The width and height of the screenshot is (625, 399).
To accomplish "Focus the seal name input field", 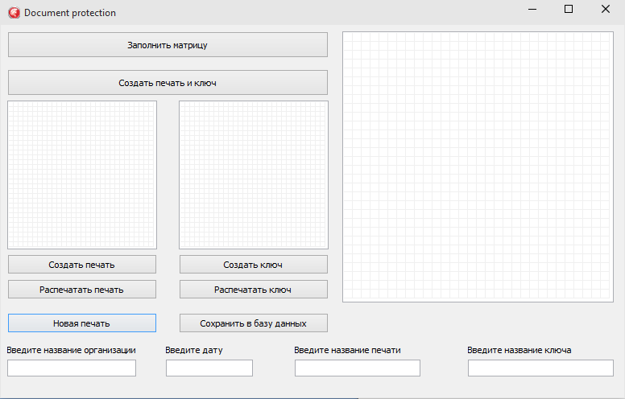I will click(x=358, y=368).
